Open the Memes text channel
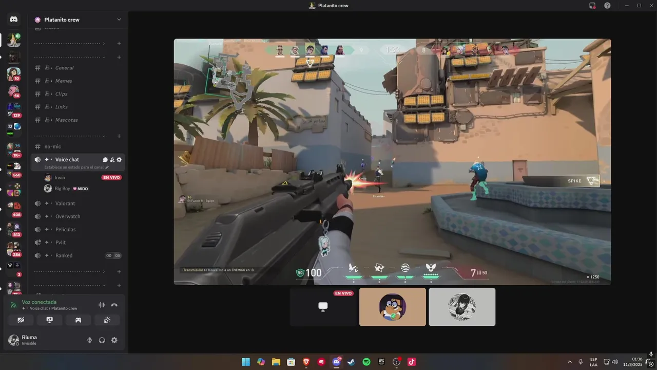Image resolution: width=657 pixels, height=370 pixels. [78, 81]
